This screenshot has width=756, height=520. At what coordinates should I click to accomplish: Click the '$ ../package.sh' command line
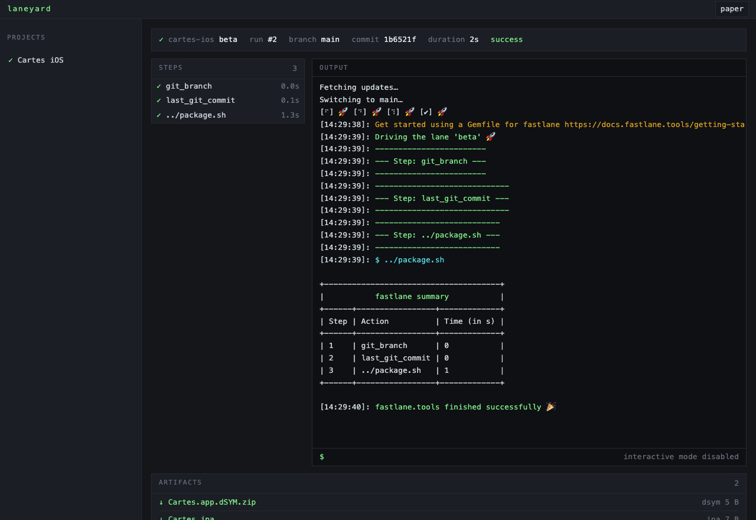409,260
